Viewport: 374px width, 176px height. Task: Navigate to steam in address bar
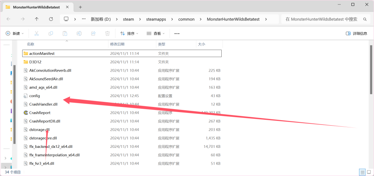[x=128, y=19]
